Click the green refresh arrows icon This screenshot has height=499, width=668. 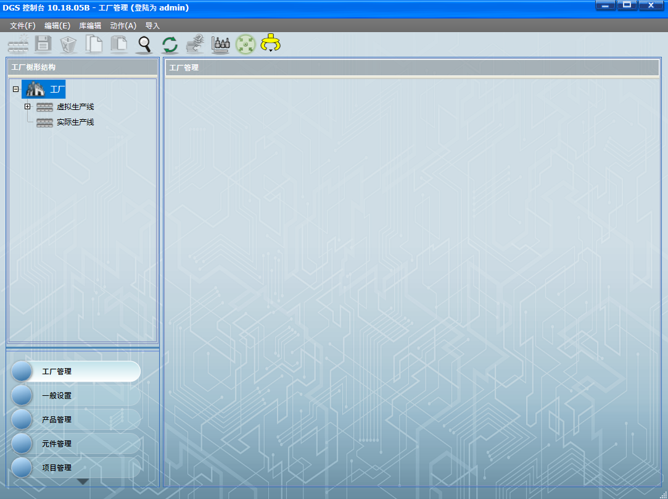170,44
